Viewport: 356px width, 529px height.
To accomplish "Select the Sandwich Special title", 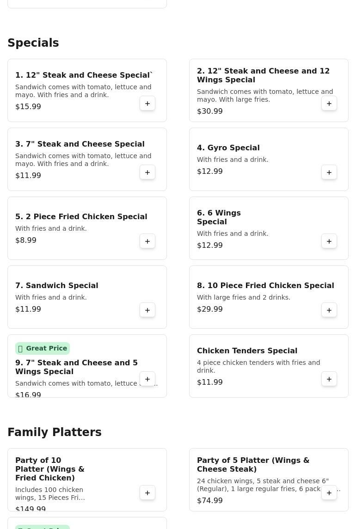I will (56, 286).
